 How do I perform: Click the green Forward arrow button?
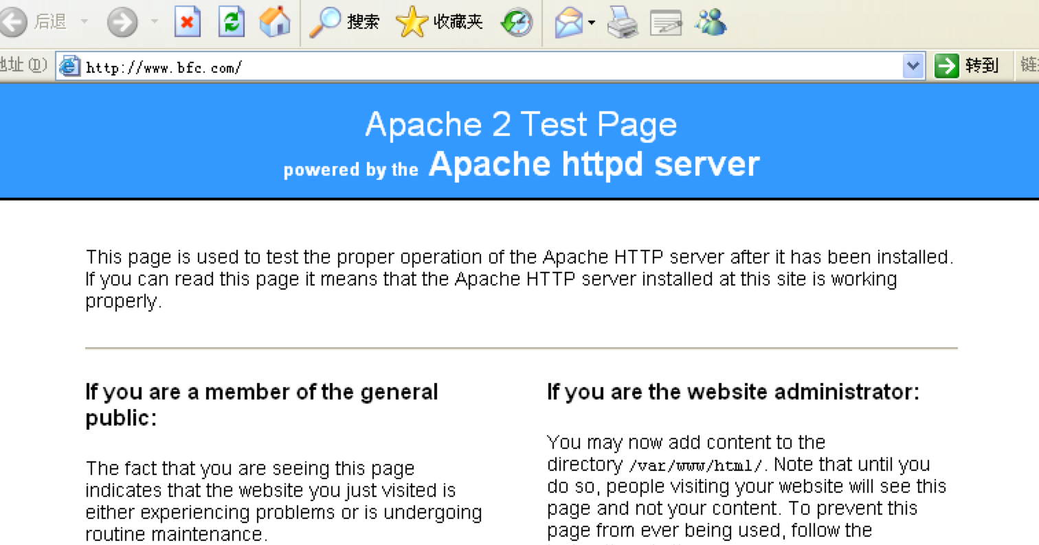(x=122, y=22)
